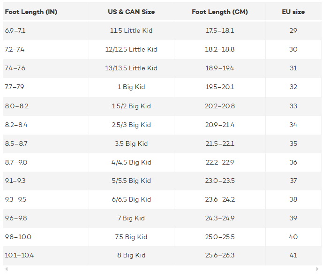Select the Foot Length (IN) column header

pos(31,12)
